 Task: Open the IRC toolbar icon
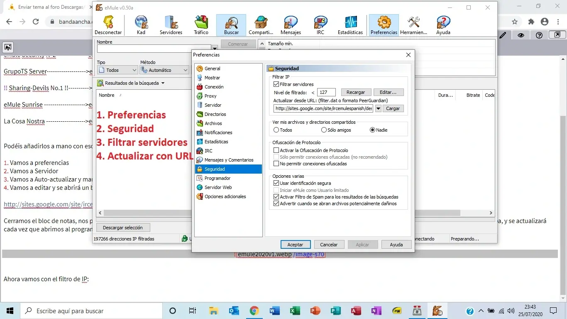(320, 25)
